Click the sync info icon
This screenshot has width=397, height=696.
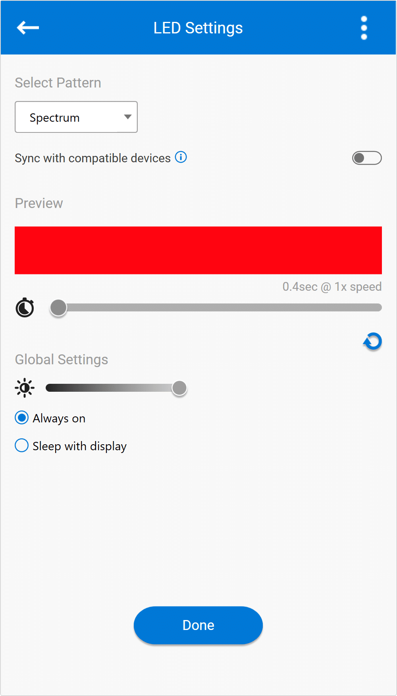[181, 157]
